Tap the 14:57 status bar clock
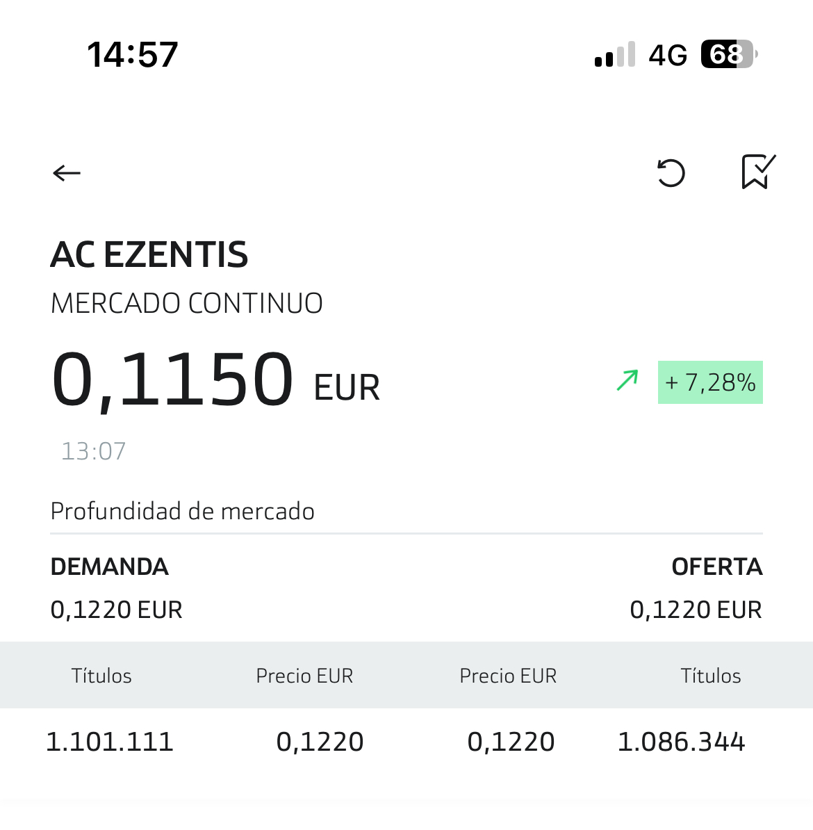813x830 pixels. click(x=132, y=54)
